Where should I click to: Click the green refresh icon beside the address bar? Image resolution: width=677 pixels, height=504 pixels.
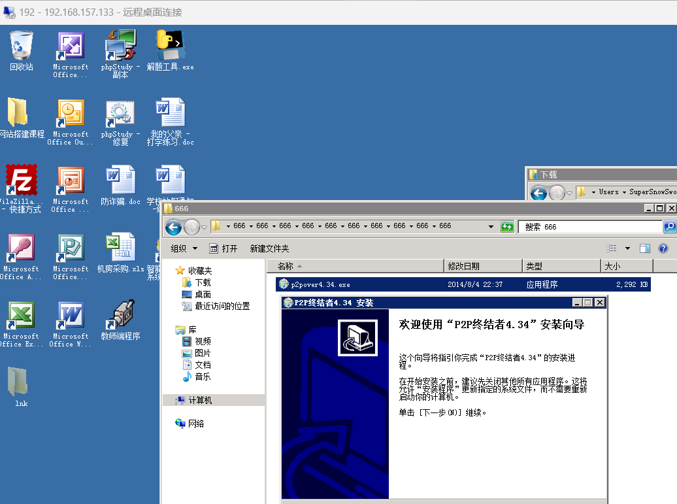tap(508, 227)
